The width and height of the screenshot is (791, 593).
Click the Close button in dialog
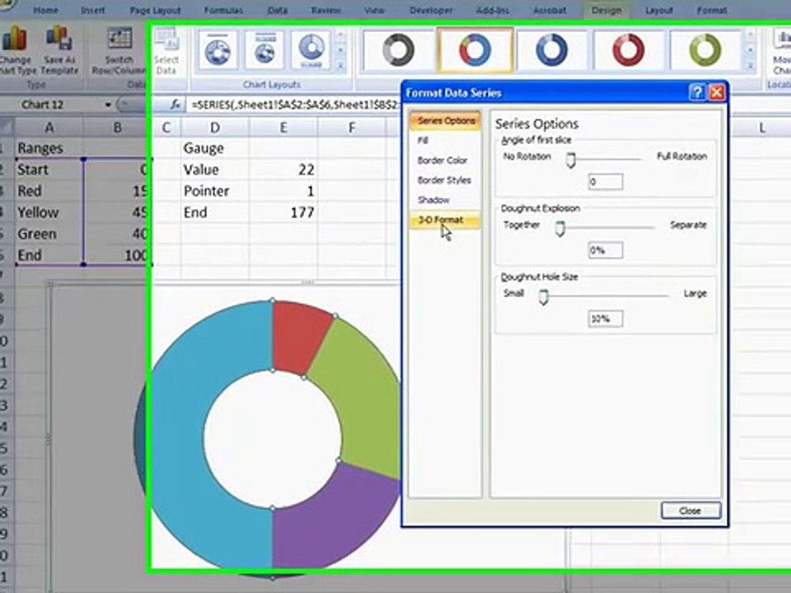click(690, 511)
